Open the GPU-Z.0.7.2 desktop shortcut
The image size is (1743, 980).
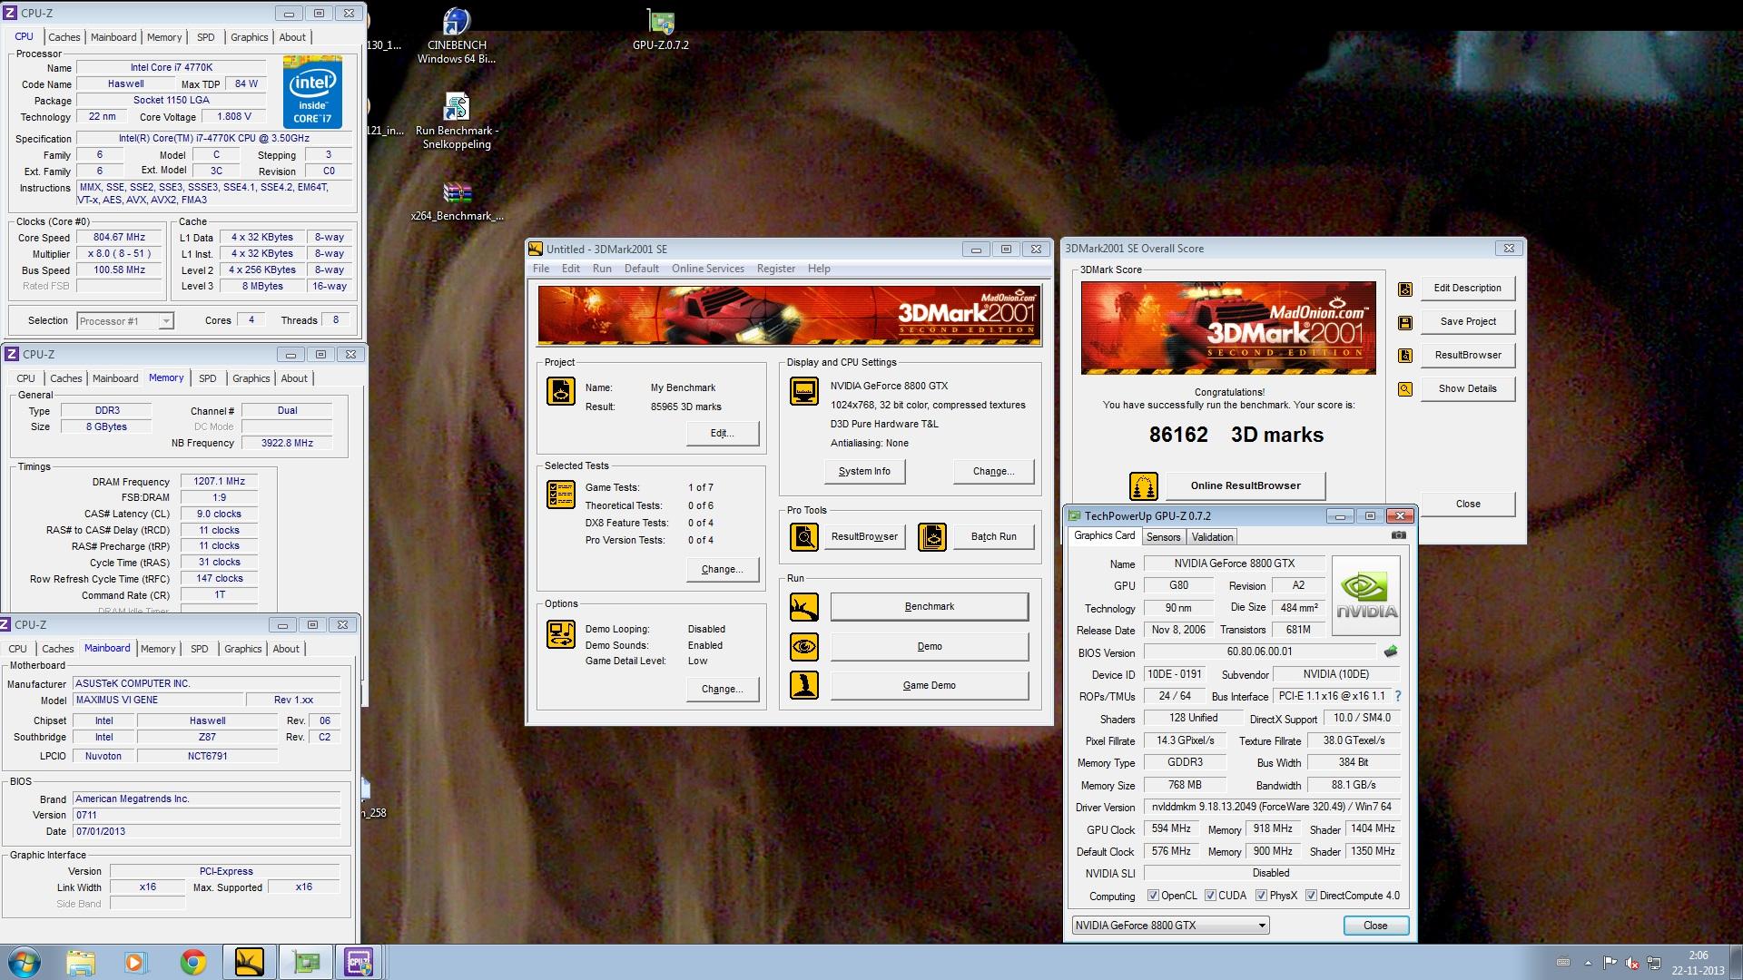tap(661, 29)
